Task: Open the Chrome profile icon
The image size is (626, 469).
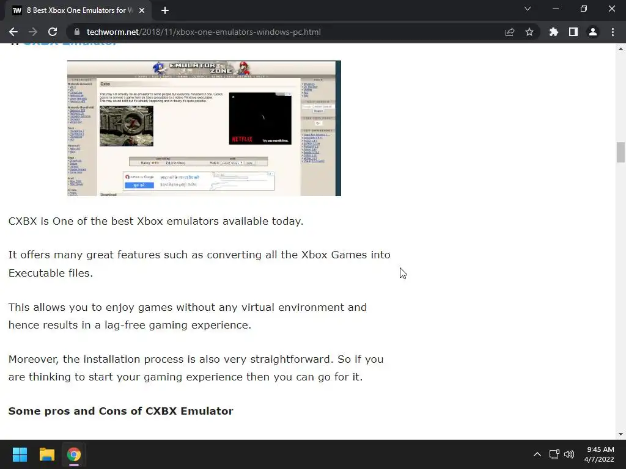Action: point(593,32)
